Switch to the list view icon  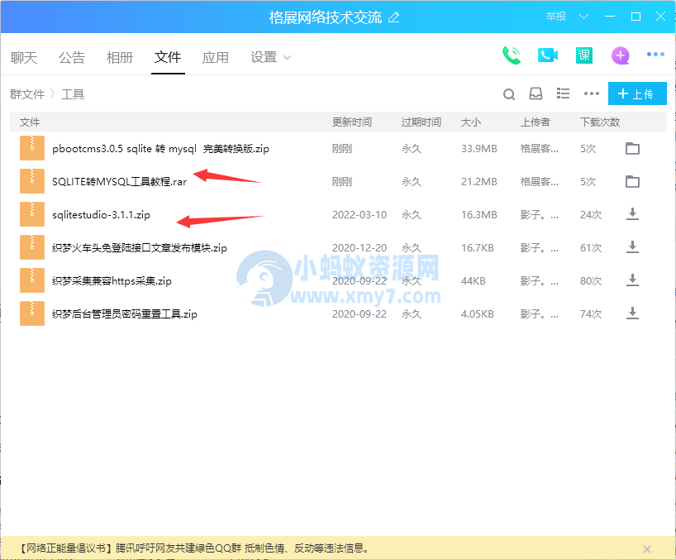(x=563, y=93)
